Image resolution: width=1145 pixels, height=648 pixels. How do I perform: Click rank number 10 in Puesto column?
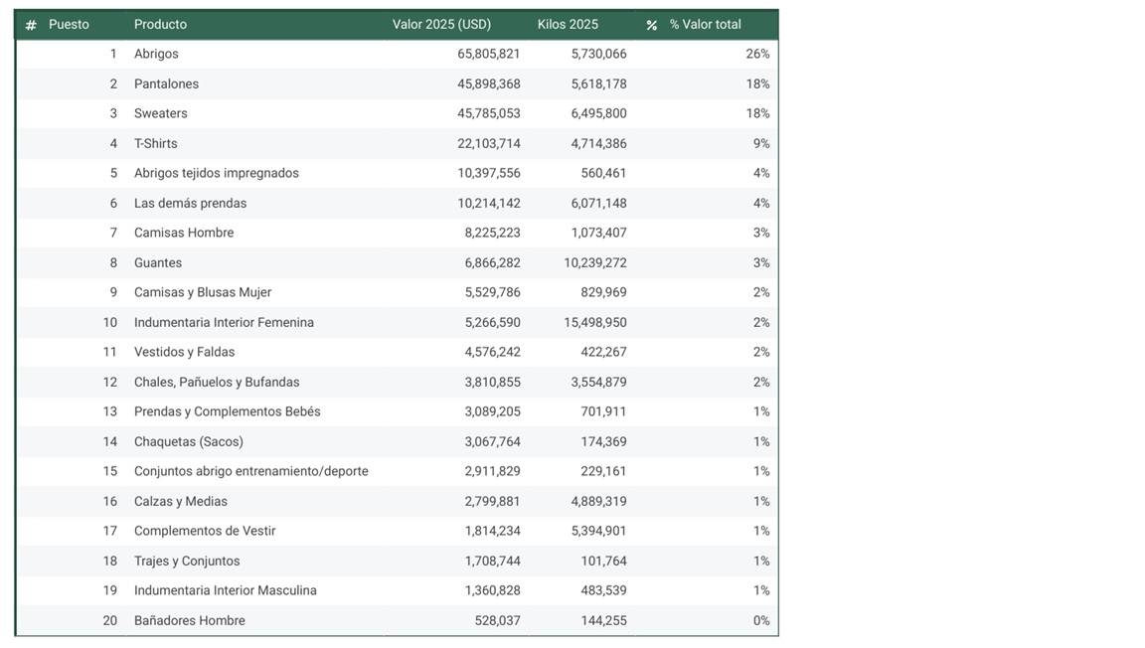(x=110, y=322)
